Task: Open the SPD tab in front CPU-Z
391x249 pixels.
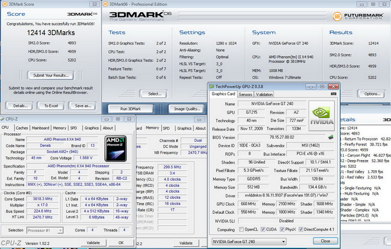Action: pyautogui.click(x=73, y=128)
